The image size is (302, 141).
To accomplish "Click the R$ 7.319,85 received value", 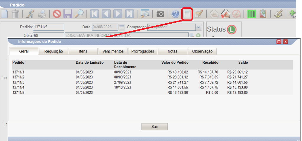I will click(209, 77).
